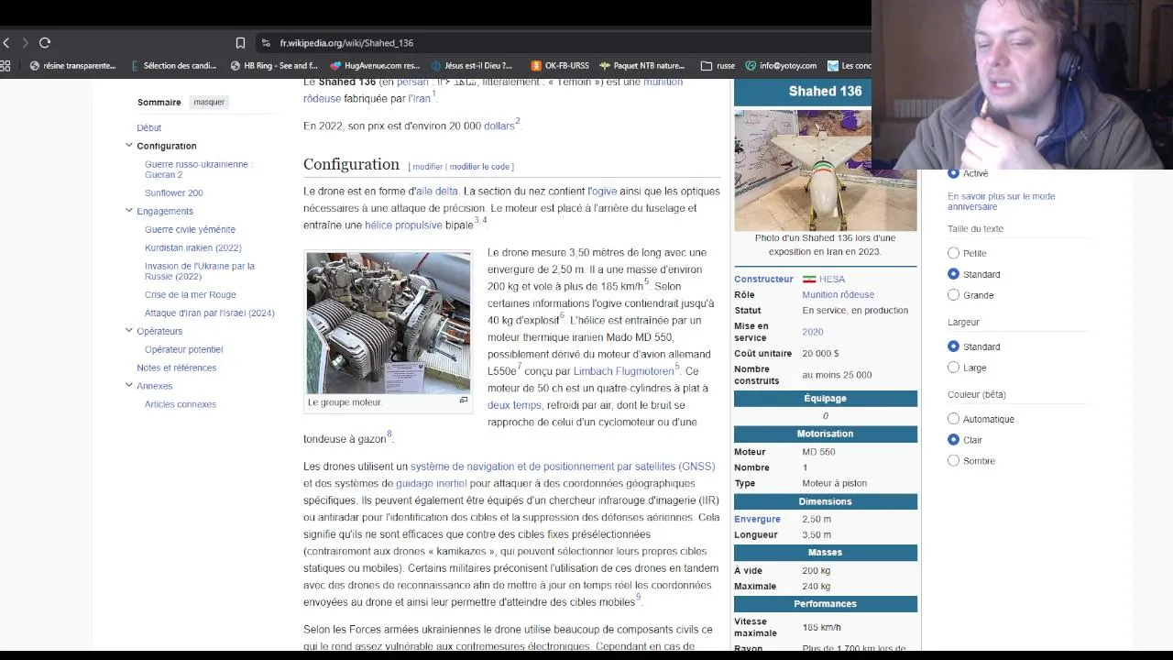
Task: Go to 'Crise de la mer Rouge' section
Action: [x=191, y=294]
